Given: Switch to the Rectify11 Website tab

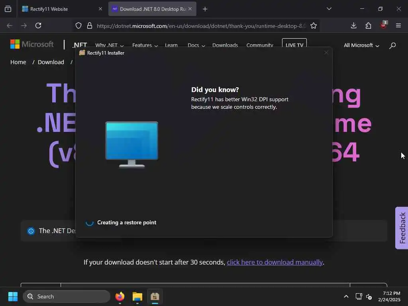Looking at the screenshot, I should coord(62,9).
